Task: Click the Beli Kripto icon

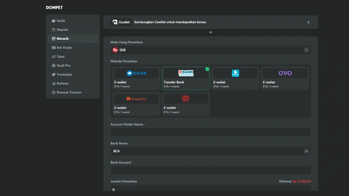Action: click(x=53, y=48)
